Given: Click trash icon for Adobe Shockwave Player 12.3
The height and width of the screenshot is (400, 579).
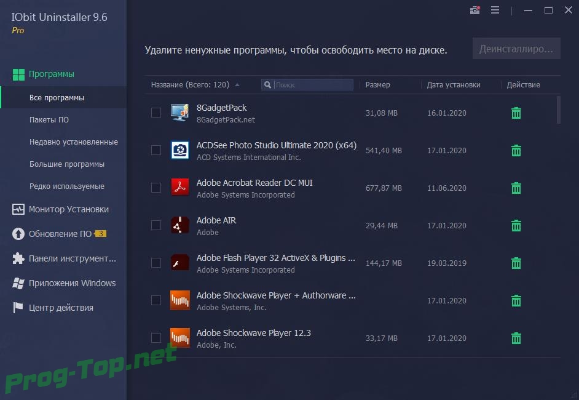Looking at the screenshot, I should [516, 338].
